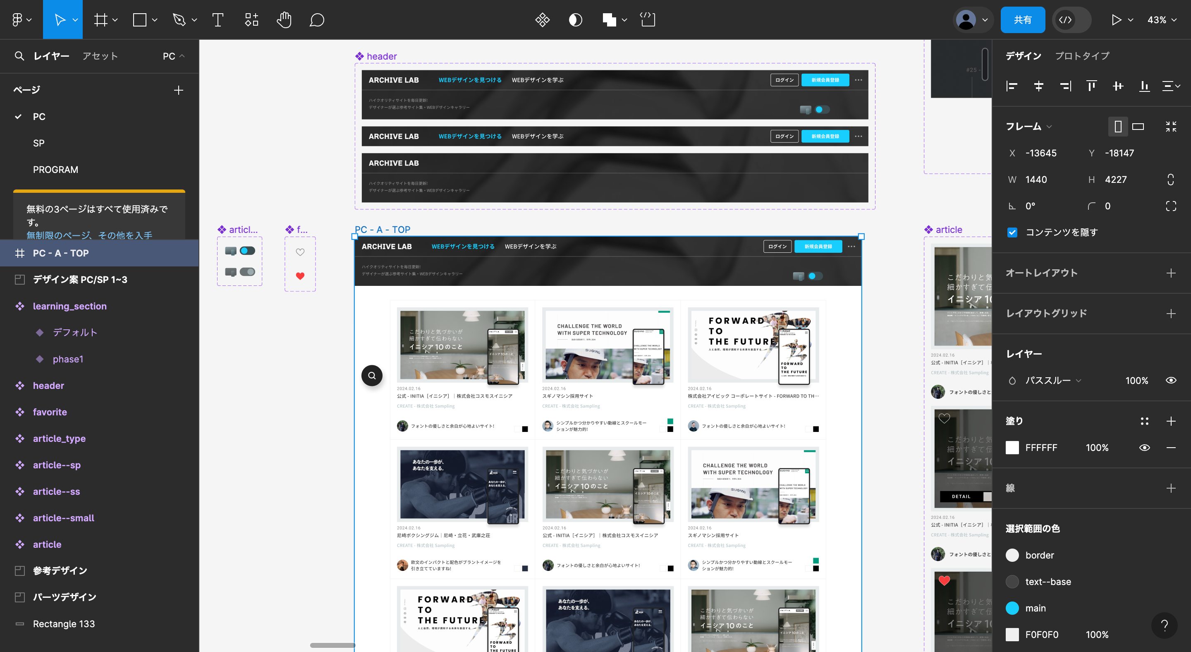Screen dimensions: 1191x652
Task: Add a 線 stroke with plus
Action: coord(1171,488)
